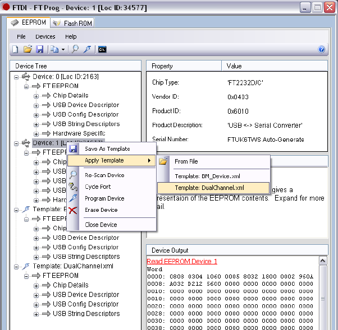338x330 pixels.
Task: Click the Value column header
Action: pyautogui.click(x=275, y=66)
